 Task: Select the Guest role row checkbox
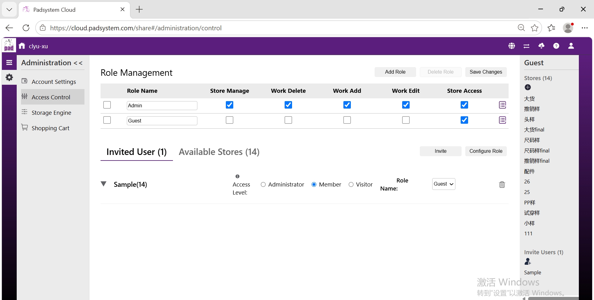coord(107,120)
